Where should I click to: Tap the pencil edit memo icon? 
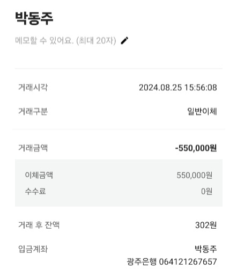click(x=124, y=40)
